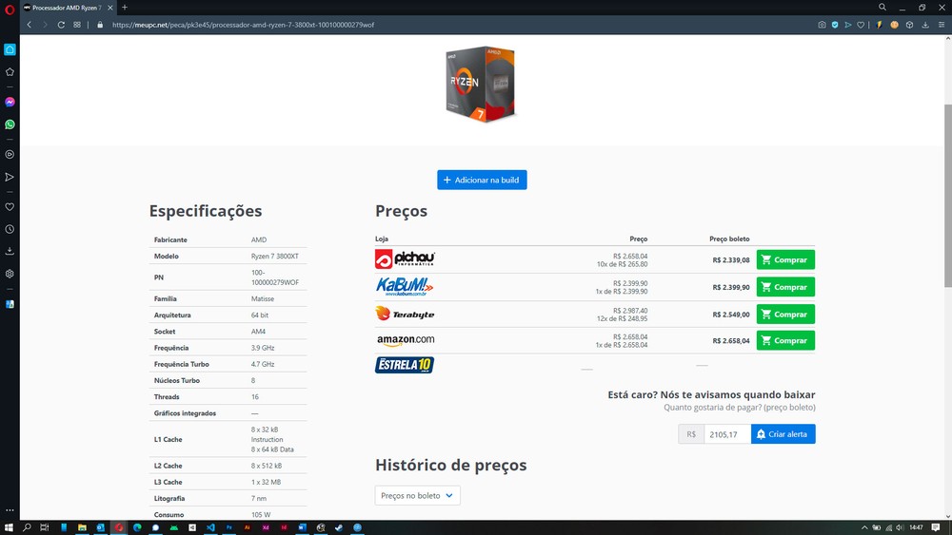Open Windows notification center
952x535 pixels.
tap(936, 527)
